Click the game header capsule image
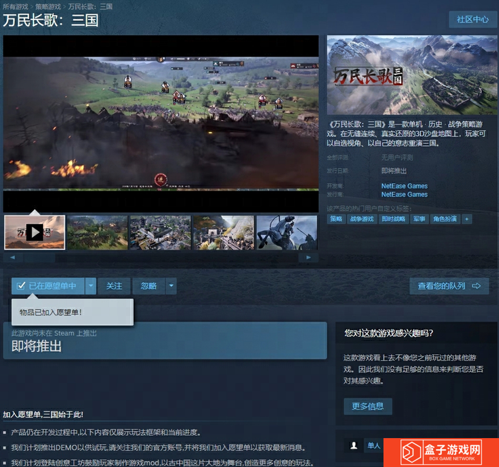The width and height of the screenshot is (499, 467). click(412, 75)
